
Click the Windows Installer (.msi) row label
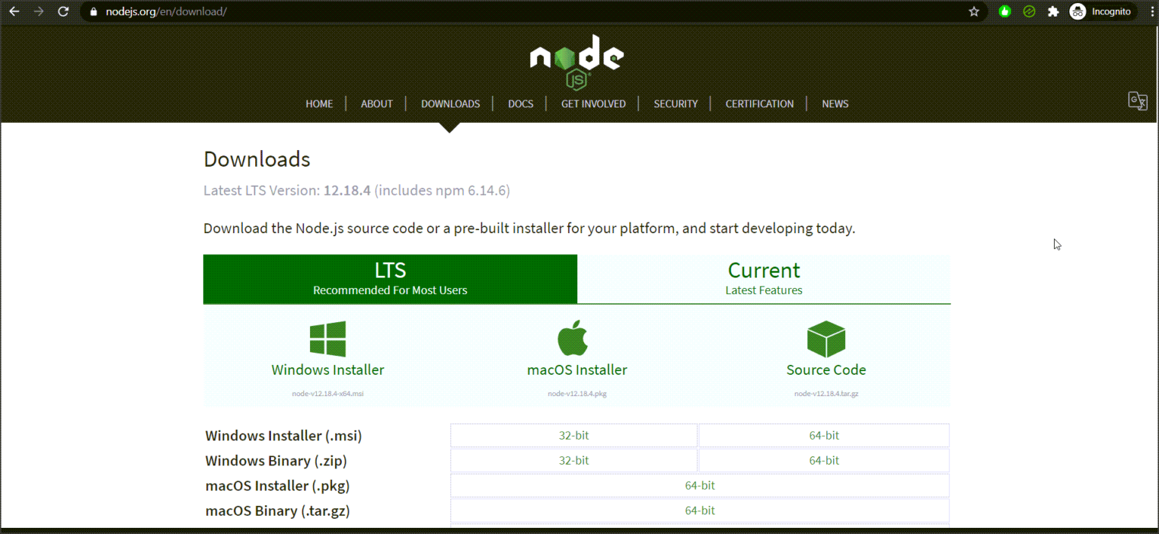[x=284, y=436]
